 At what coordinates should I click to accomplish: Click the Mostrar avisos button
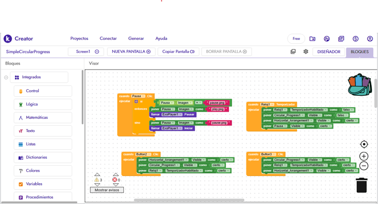point(107,190)
